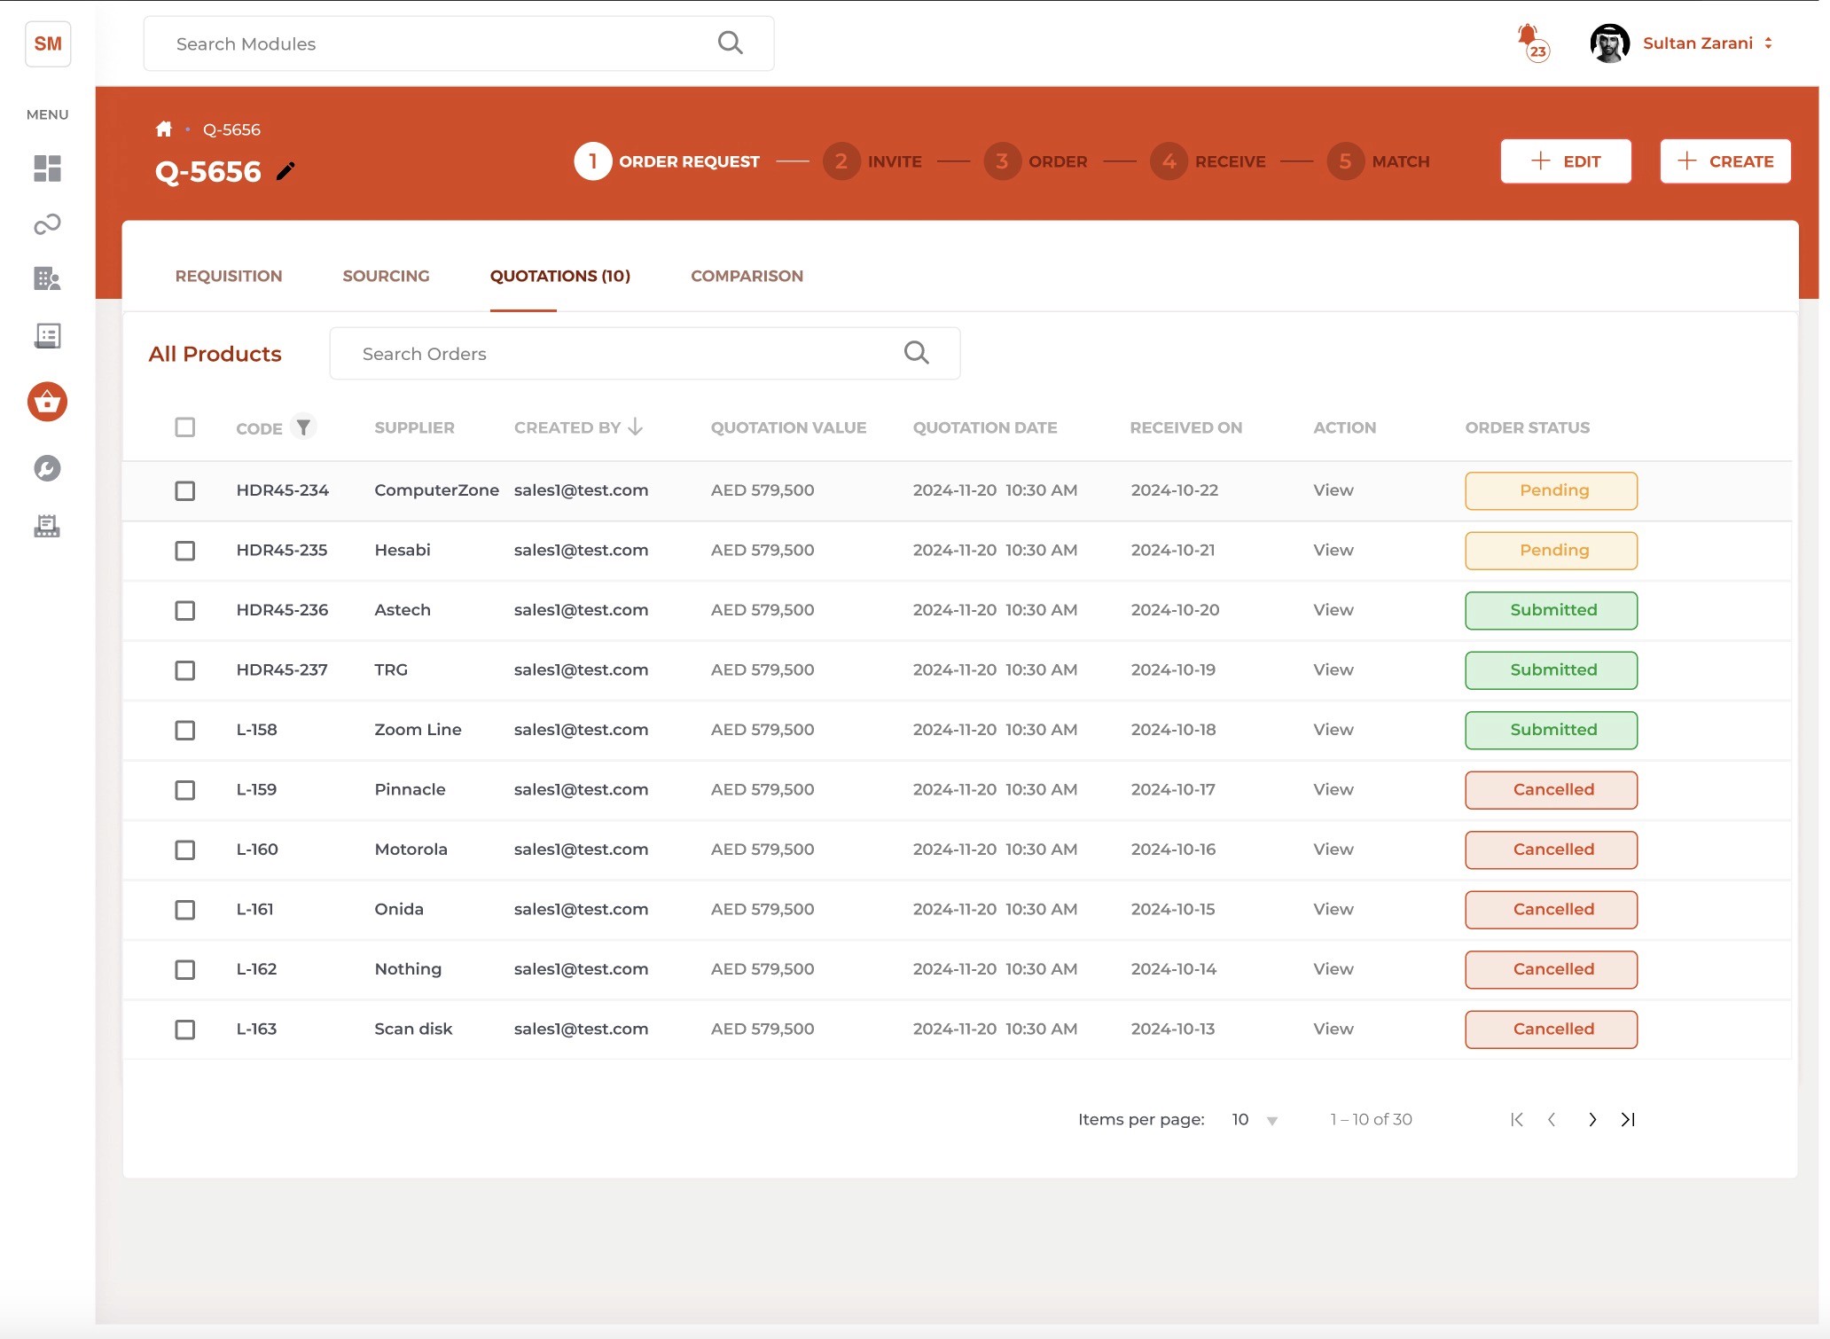
Task: Sort by CREATED BY column arrow
Action: pyautogui.click(x=635, y=427)
